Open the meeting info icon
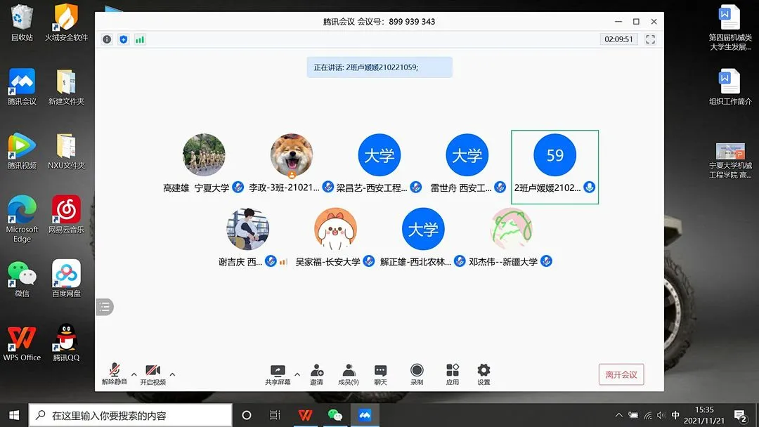The height and width of the screenshot is (427, 759). (107, 39)
